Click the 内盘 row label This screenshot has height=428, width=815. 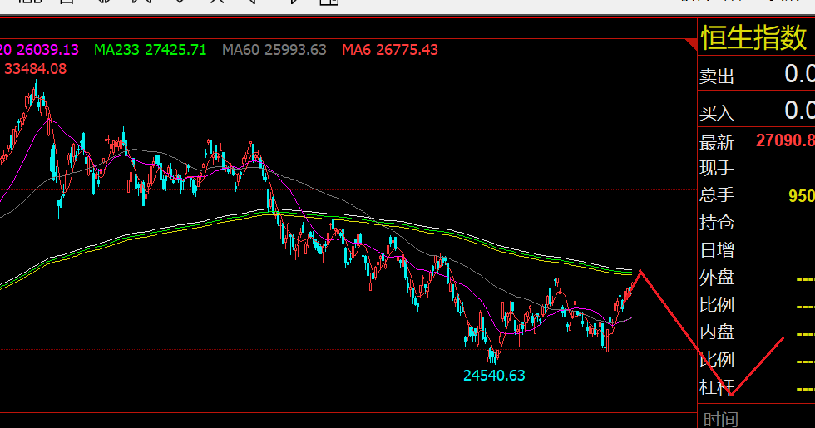click(x=717, y=332)
